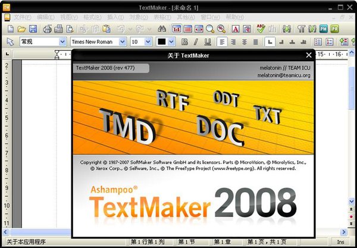
Task: Create a new document with toolbar icon
Action: tap(11, 29)
